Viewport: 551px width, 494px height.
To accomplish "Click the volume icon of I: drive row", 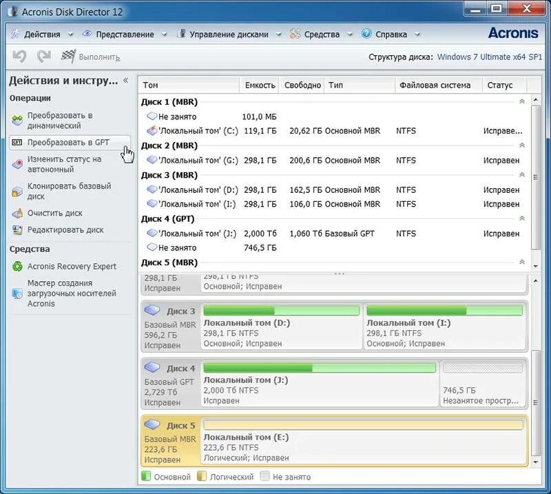I will (152, 203).
